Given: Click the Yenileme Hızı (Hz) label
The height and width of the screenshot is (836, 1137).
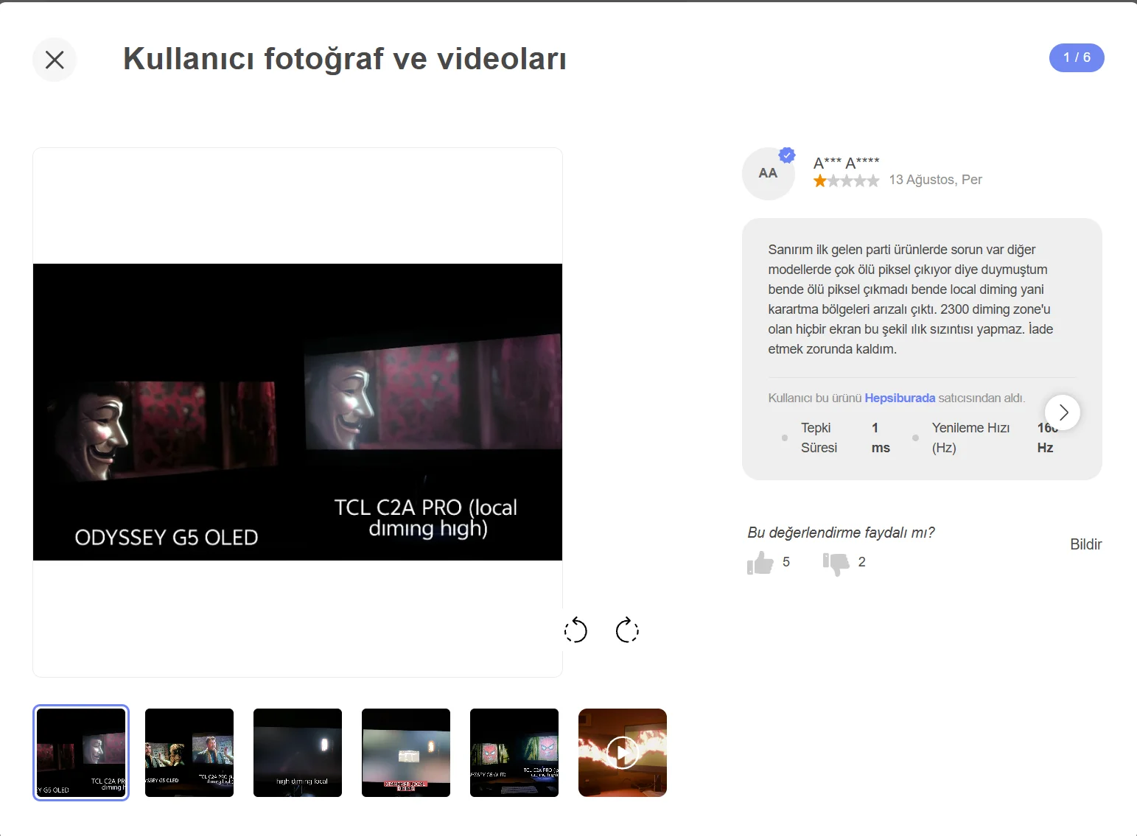Looking at the screenshot, I should pos(970,438).
